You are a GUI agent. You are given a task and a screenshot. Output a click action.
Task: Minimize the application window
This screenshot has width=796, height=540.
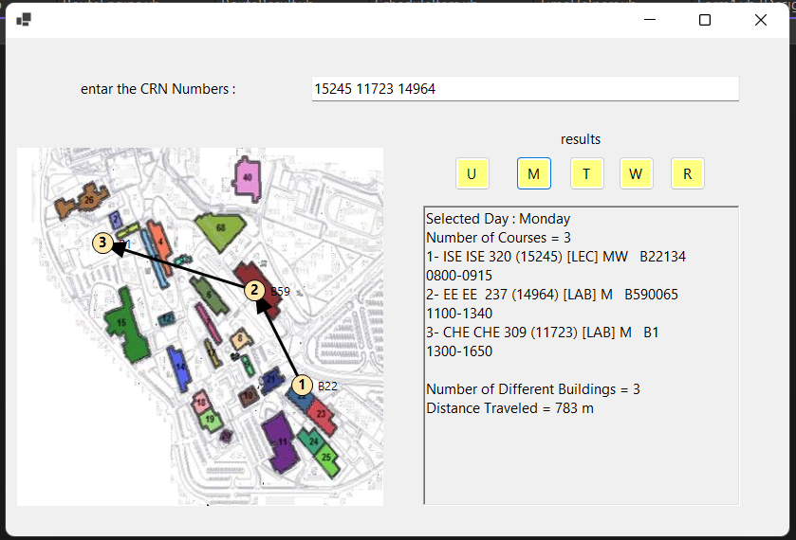click(650, 20)
